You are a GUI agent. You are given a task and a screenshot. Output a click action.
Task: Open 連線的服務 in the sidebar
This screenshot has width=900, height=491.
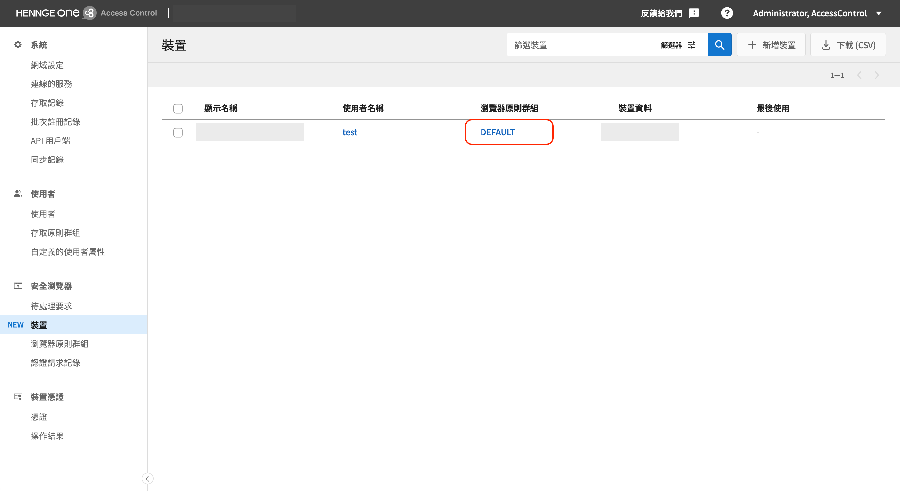[51, 84]
